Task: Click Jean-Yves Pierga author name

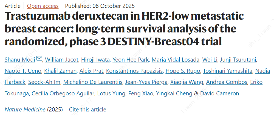Action: pos(146,82)
